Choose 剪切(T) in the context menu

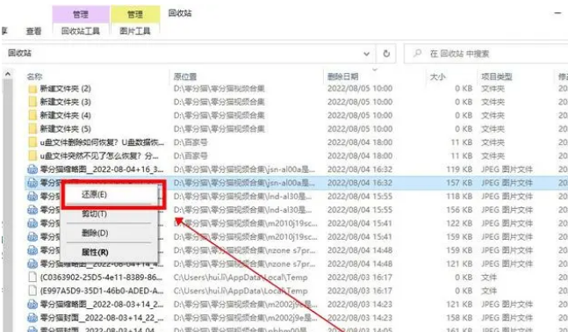coord(94,213)
